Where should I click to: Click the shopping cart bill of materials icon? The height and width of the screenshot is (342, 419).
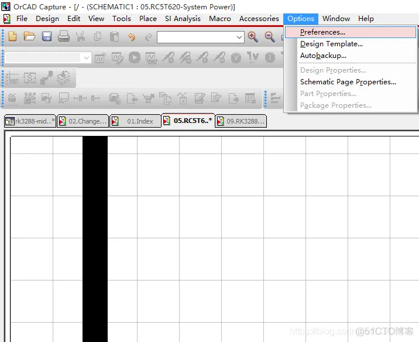[148, 98]
